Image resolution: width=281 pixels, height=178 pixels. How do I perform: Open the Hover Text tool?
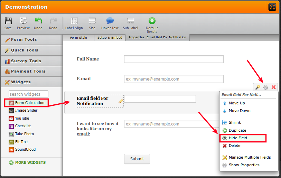(x=110, y=21)
